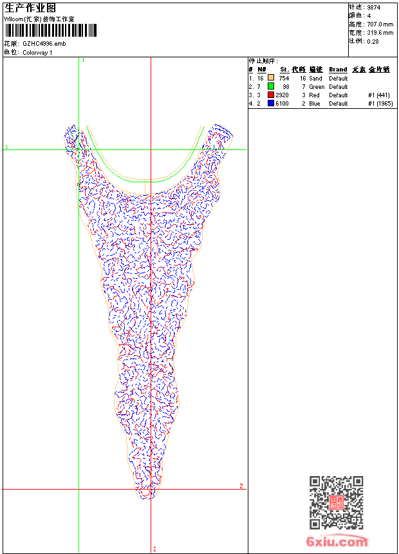Click the Green color swatch
Screen dimensions: 399x554
coord(271,86)
